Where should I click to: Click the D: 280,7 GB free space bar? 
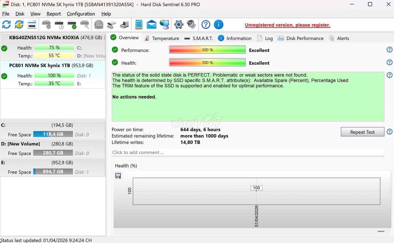click(x=53, y=153)
